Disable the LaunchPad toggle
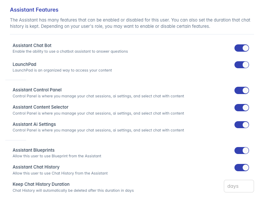The image size is (258, 204). point(241,65)
